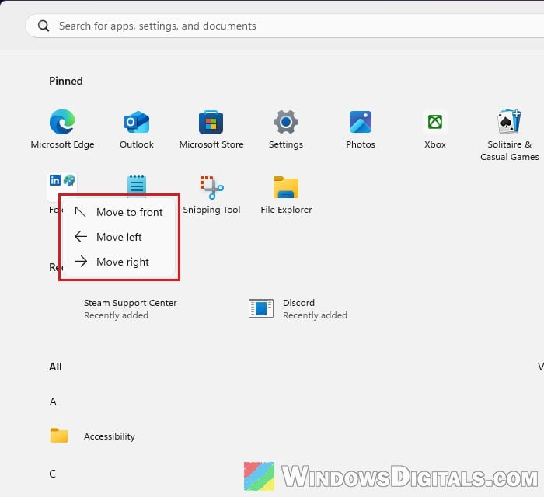Jump to letter C section header
This screenshot has width=544, height=497.
click(52, 474)
